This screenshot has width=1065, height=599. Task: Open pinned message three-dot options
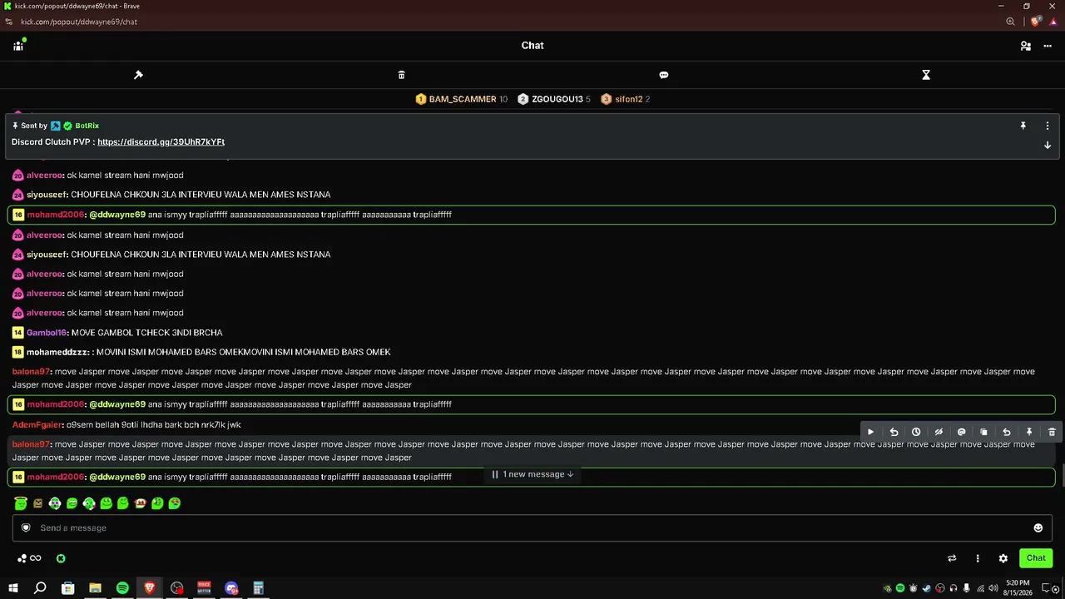tap(1048, 126)
